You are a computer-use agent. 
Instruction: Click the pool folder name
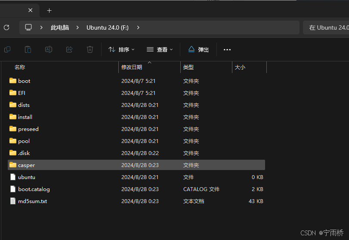24,141
